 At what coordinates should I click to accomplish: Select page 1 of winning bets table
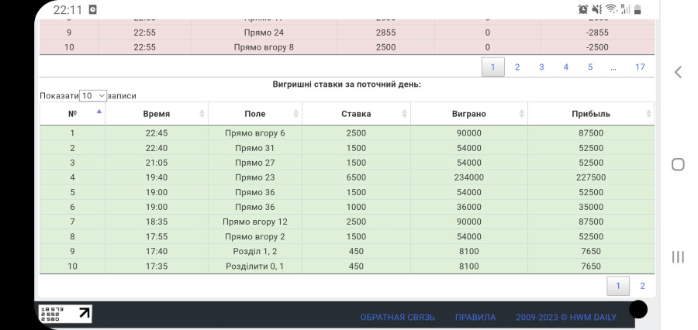pos(618,286)
